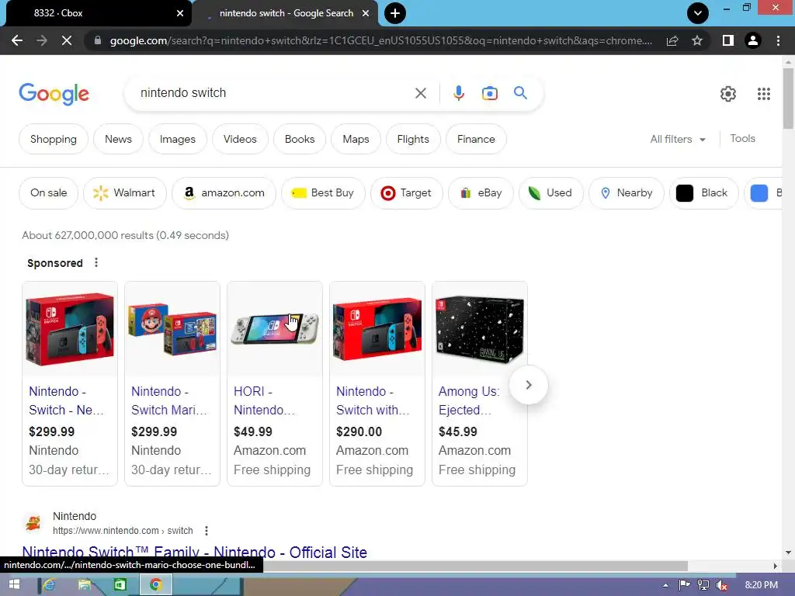Screen dimensions: 795x596
Task: Open the Windows Start button
Action: [14, 585]
